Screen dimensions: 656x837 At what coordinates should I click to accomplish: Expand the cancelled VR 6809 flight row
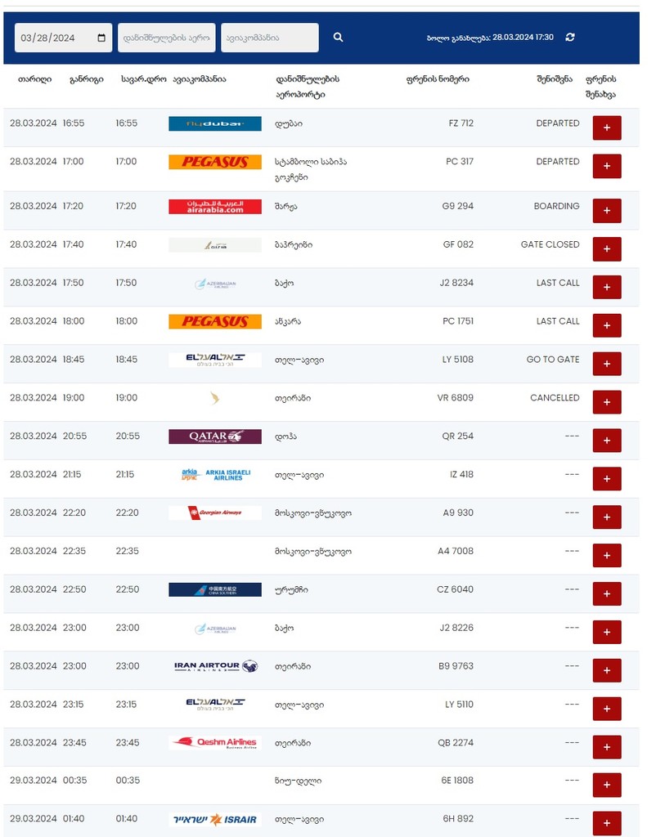click(x=607, y=402)
